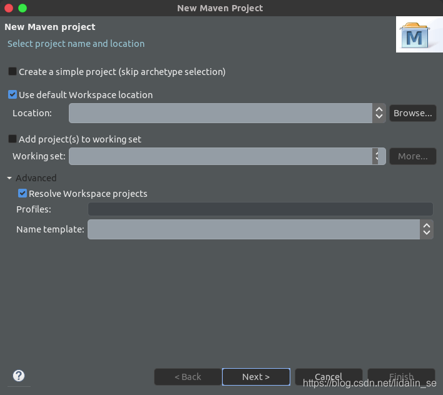Click the Maven M wizard icon
Viewport: 443px width, 395px height.
pos(415,35)
